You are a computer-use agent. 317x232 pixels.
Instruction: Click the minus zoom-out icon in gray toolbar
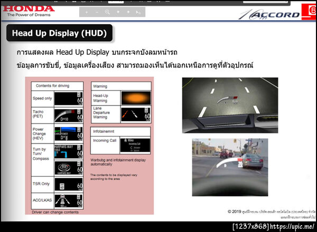[97, 12]
